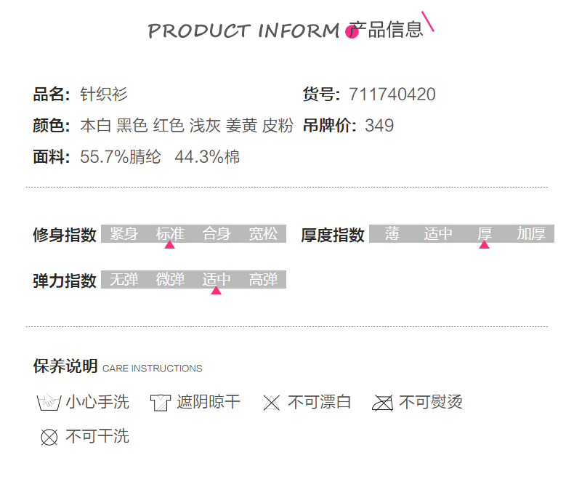Image resolution: width=574 pixels, height=495 pixels.
Task: Click the pink marker under 标准
Action: tap(169, 245)
